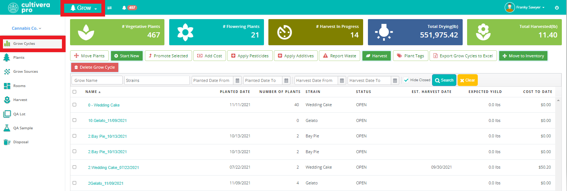Screen dimensions: 567x191
Task: Open 2.Wedding Cake_07/22/2021 grow cycle
Action: (113, 167)
